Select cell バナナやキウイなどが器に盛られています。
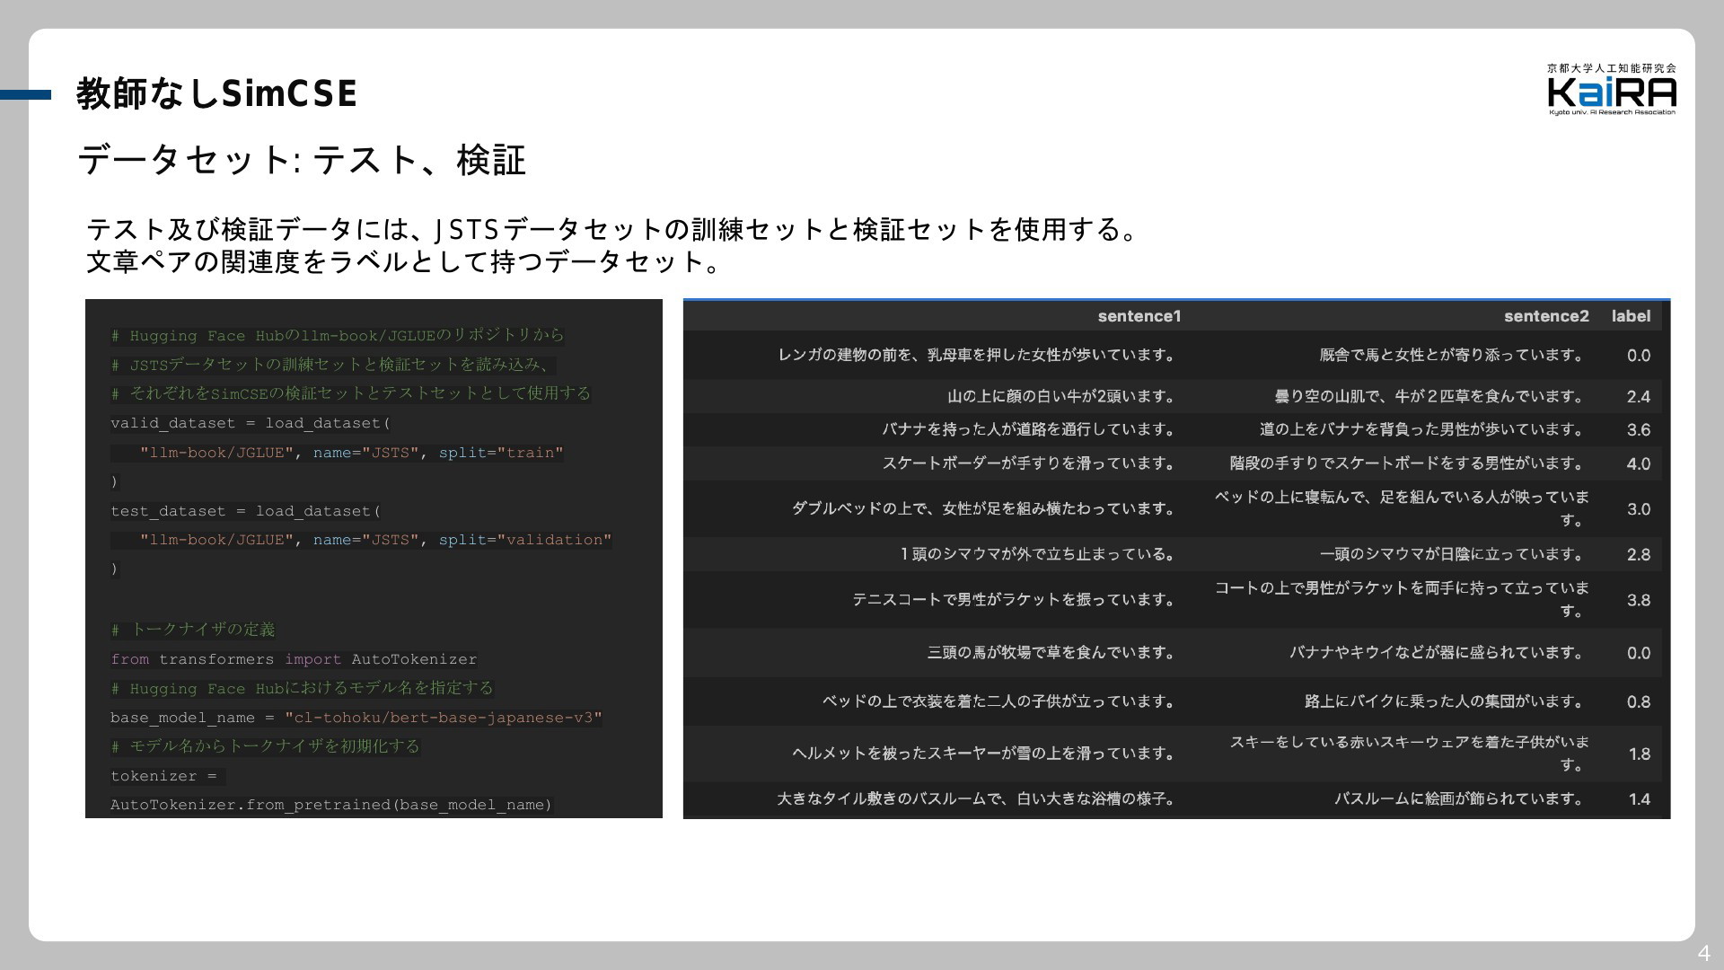1724x970 pixels. 1438,652
